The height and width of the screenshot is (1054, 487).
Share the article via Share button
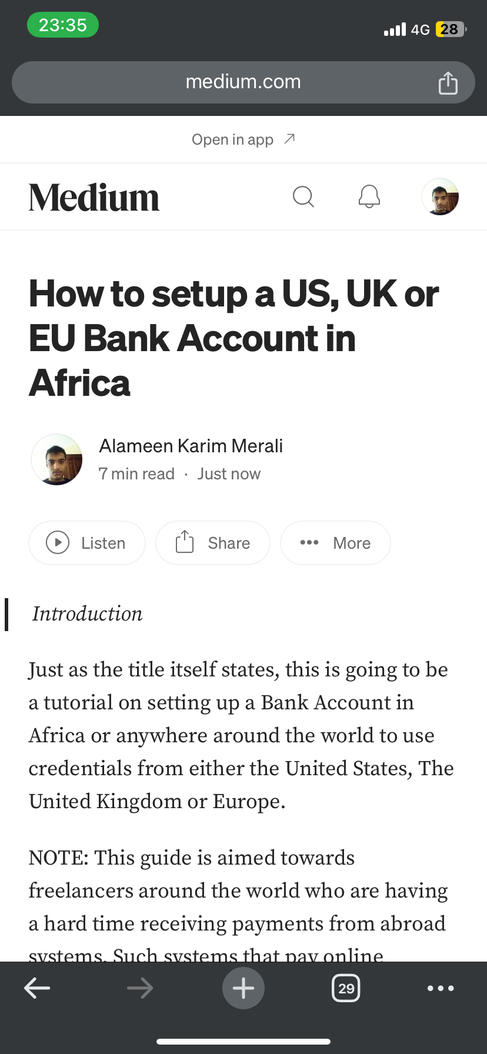click(x=213, y=543)
